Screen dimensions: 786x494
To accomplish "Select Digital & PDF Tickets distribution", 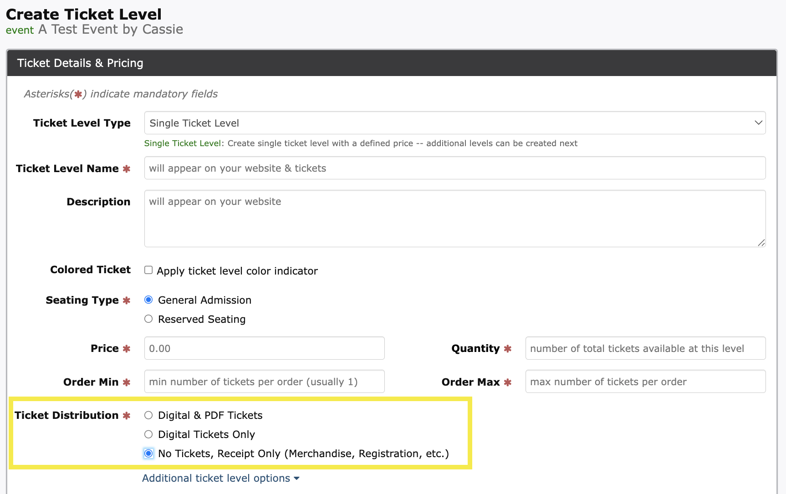I will click(148, 415).
